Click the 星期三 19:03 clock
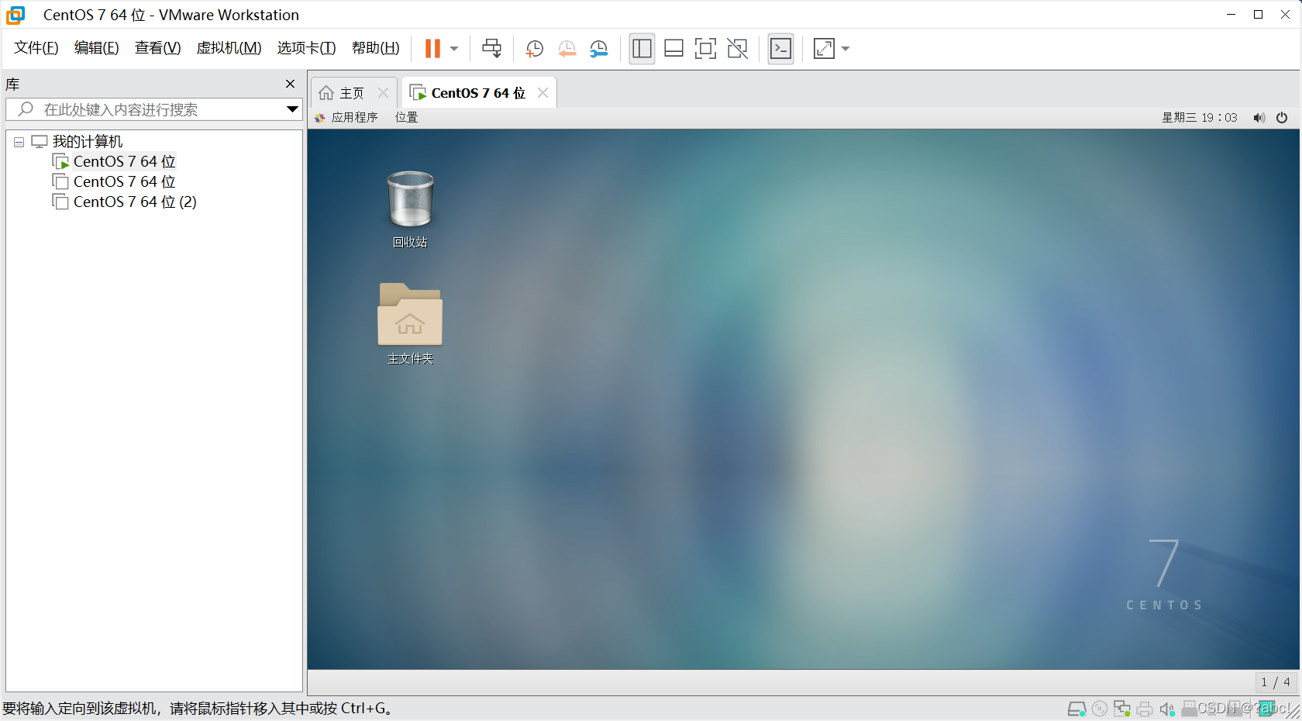Screen dimensions: 1302x721 tap(1199, 117)
